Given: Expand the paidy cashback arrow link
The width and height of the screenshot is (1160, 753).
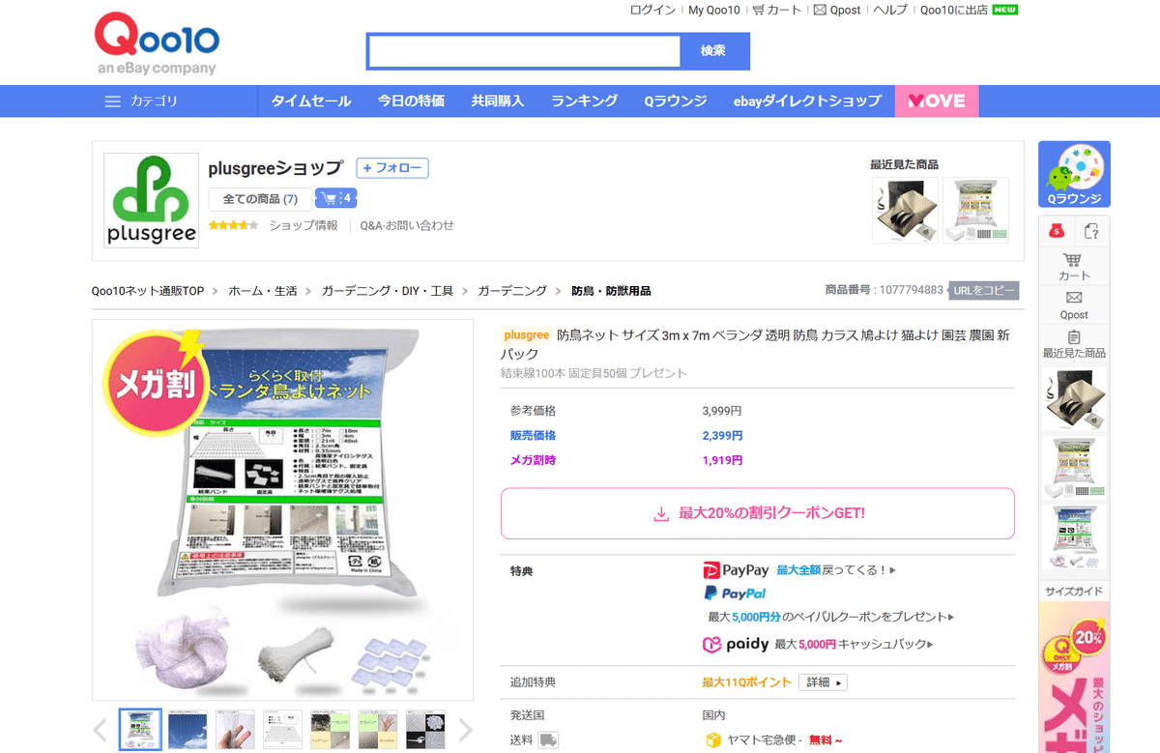Looking at the screenshot, I should (x=855, y=645).
